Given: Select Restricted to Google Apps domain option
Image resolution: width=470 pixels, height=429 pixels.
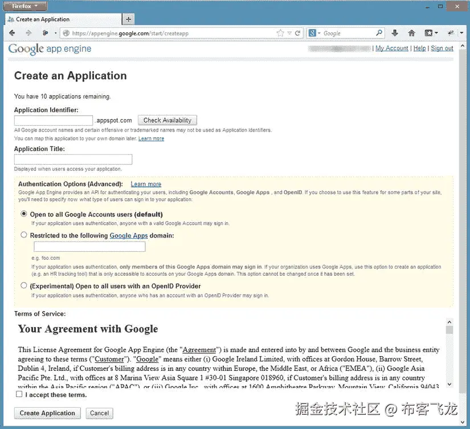Looking at the screenshot, I should tap(24, 235).
